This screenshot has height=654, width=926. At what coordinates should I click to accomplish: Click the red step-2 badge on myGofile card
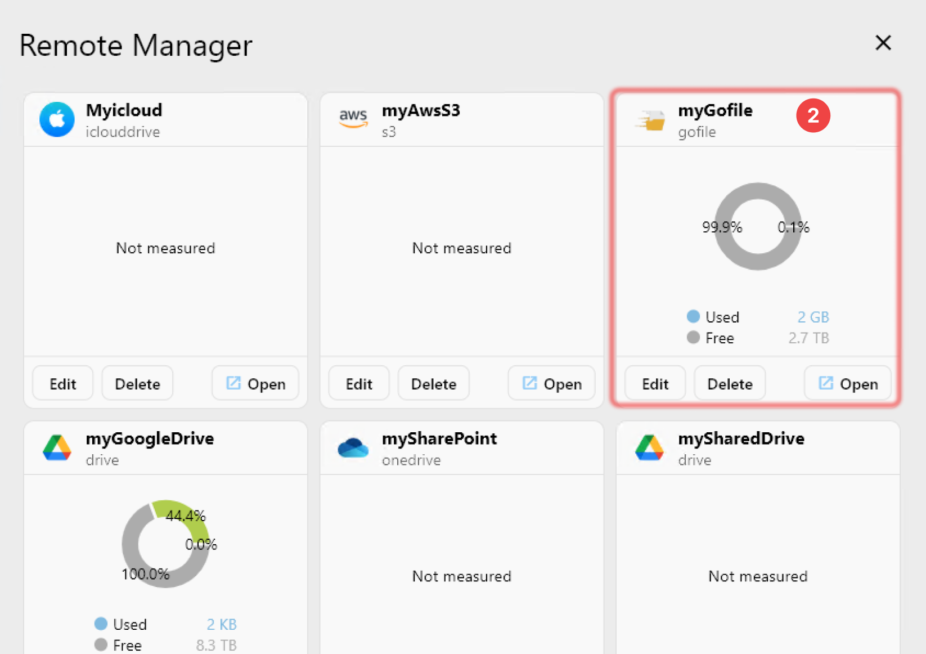click(813, 115)
